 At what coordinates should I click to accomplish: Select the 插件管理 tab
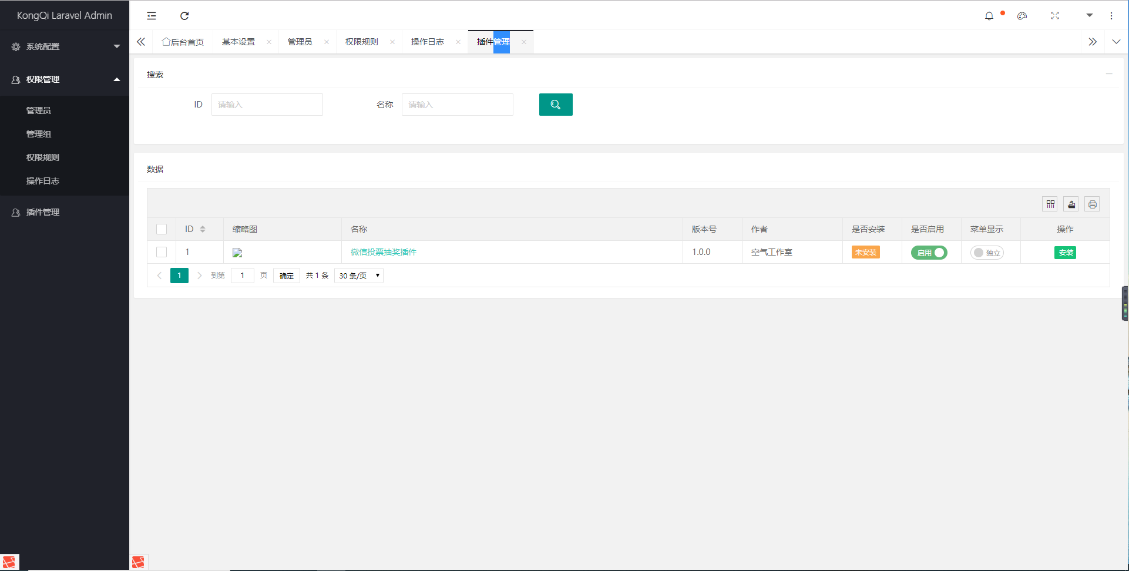(x=493, y=42)
